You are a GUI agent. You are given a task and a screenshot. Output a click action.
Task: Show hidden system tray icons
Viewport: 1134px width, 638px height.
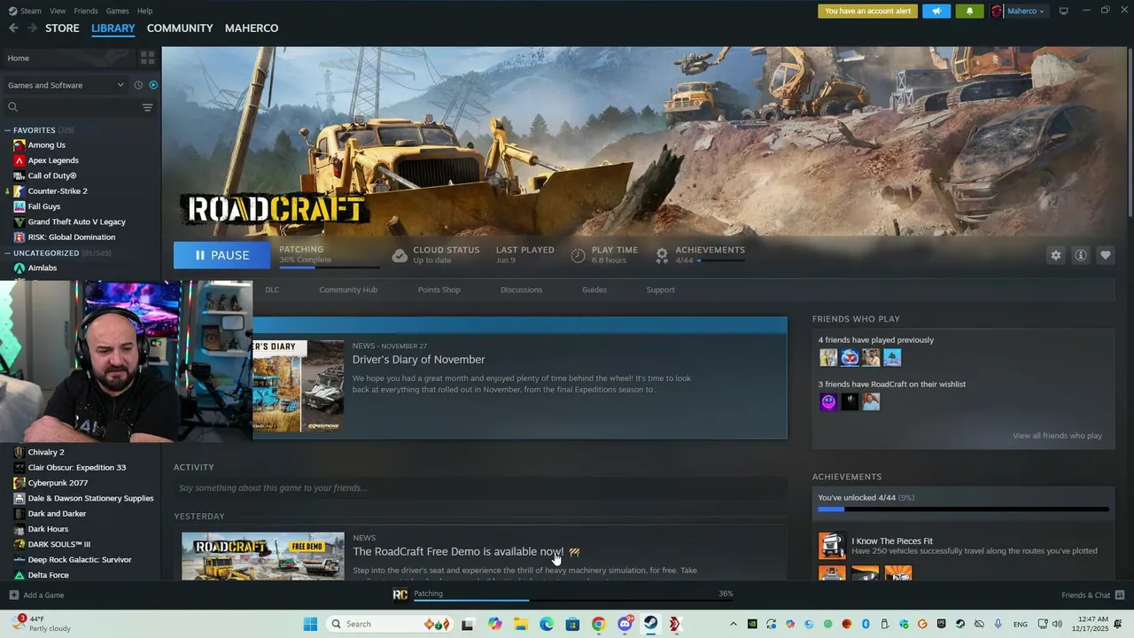click(x=733, y=624)
